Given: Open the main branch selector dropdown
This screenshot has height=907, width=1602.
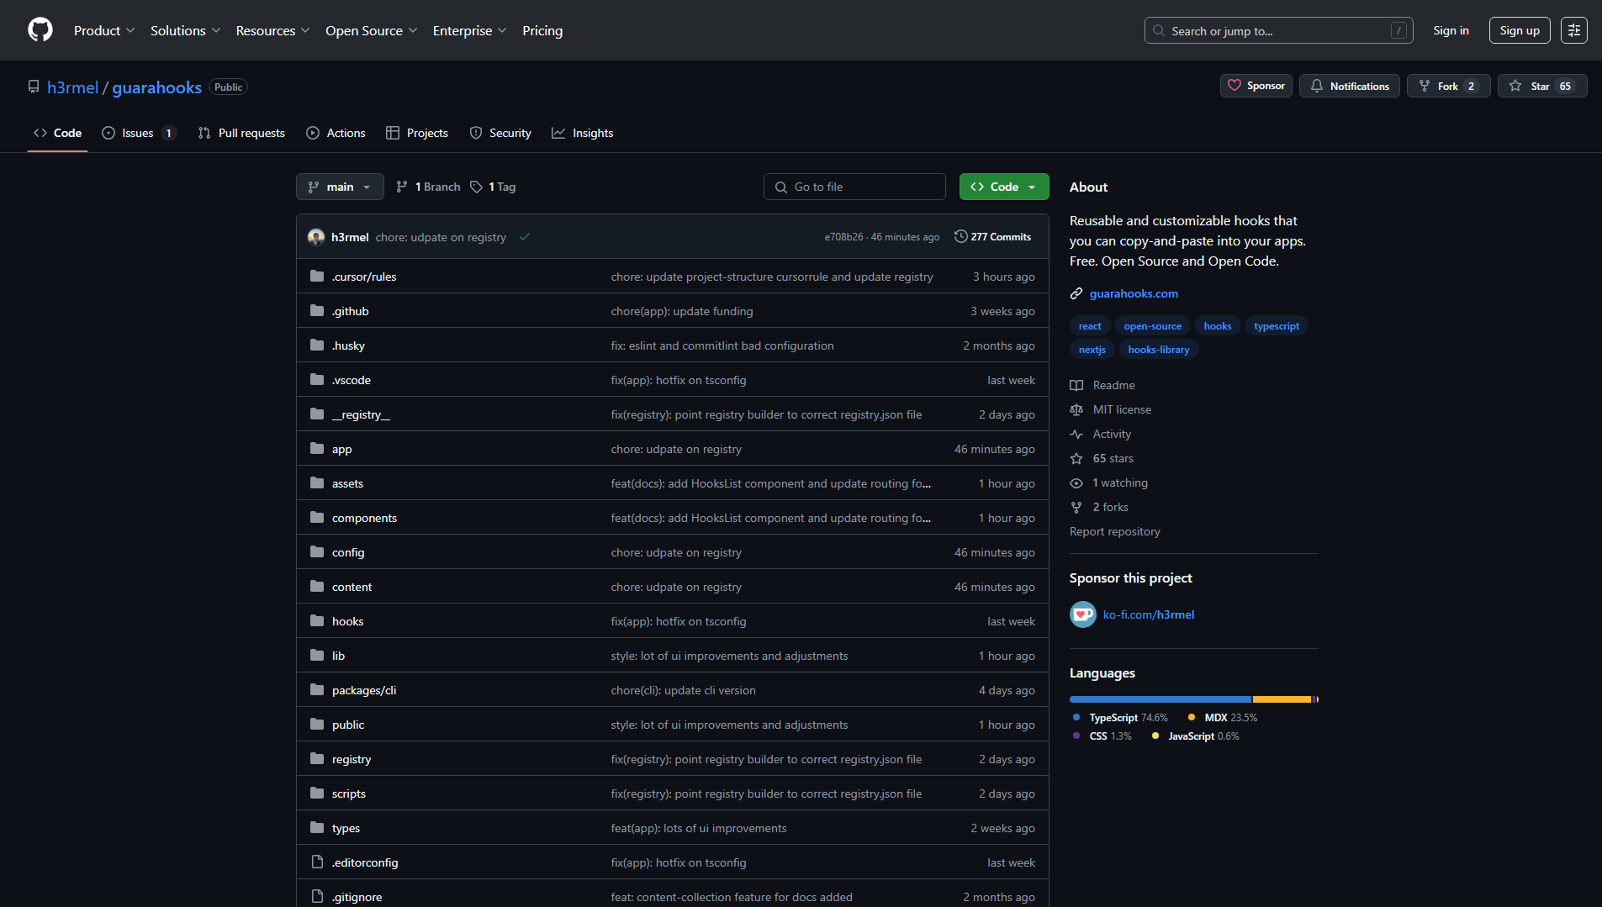Looking at the screenshot, I should point(340,187).
